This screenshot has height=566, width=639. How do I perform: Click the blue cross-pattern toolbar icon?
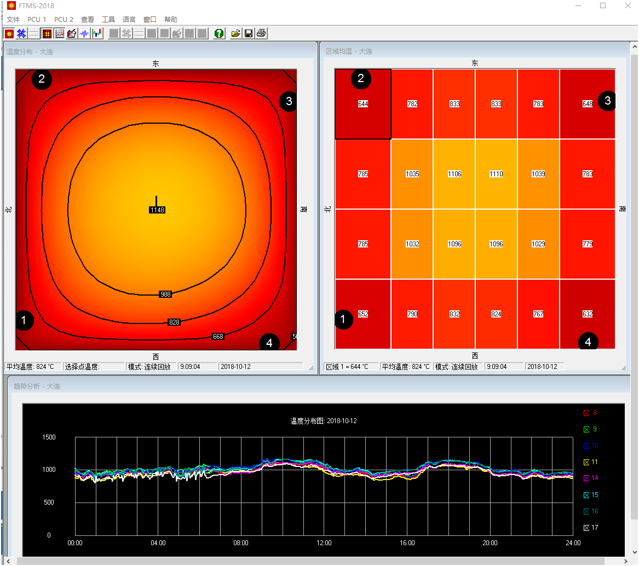[21, 33]
